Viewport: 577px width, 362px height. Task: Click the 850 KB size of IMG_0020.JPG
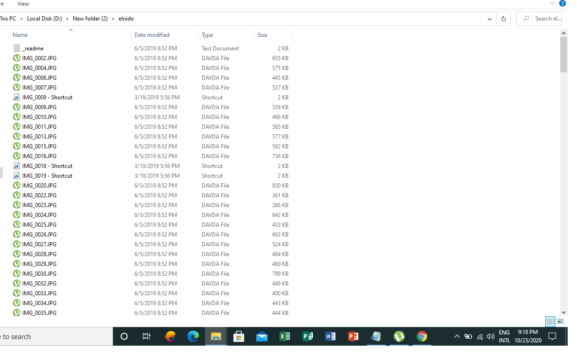(x=280, y=186)
